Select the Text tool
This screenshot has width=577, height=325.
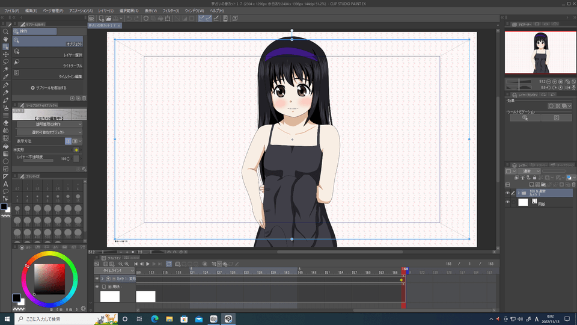click(5, 184)
